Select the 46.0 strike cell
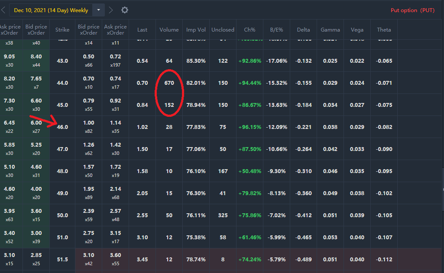 tap(62, 127)
